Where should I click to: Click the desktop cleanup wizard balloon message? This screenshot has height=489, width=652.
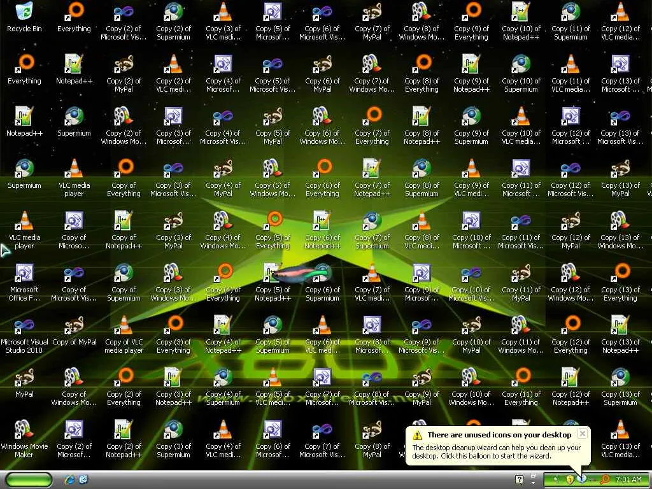coord(496,451)
